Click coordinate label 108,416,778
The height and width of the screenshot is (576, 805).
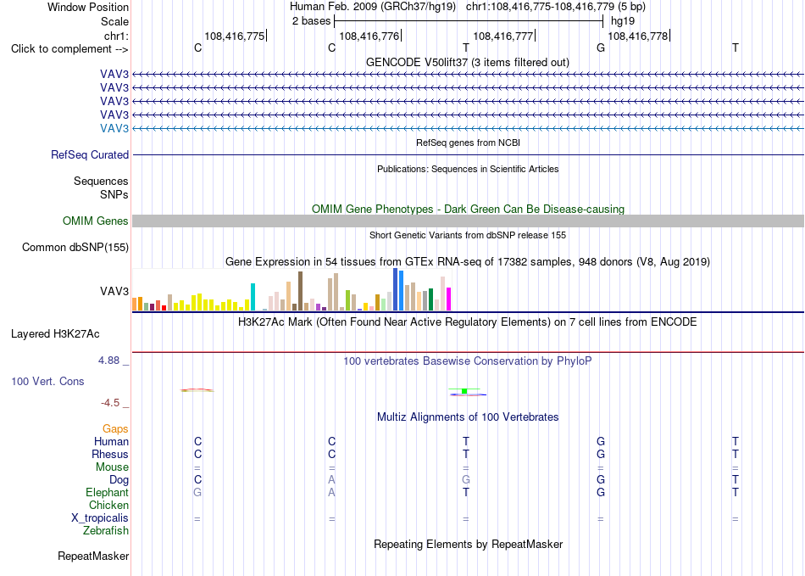pyautogui.click(x=638, y=36)
